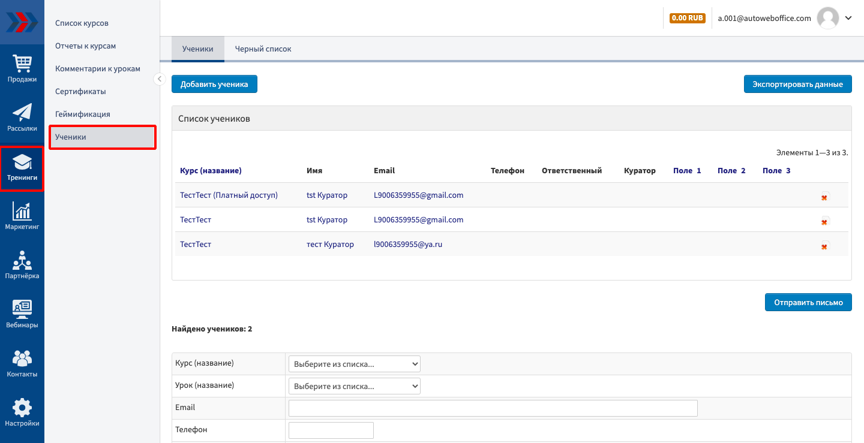
Task: Click the company logo in top-left corner
Action: (x=22, y=23)
